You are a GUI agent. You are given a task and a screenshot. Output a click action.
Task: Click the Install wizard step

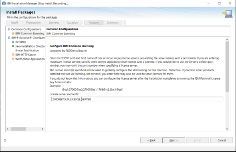(14, 23)
